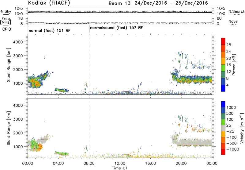The width and height of the screenshot is (245, 170).
Task: Select the Time UT axis title
Action: click(x=120, y=168)
